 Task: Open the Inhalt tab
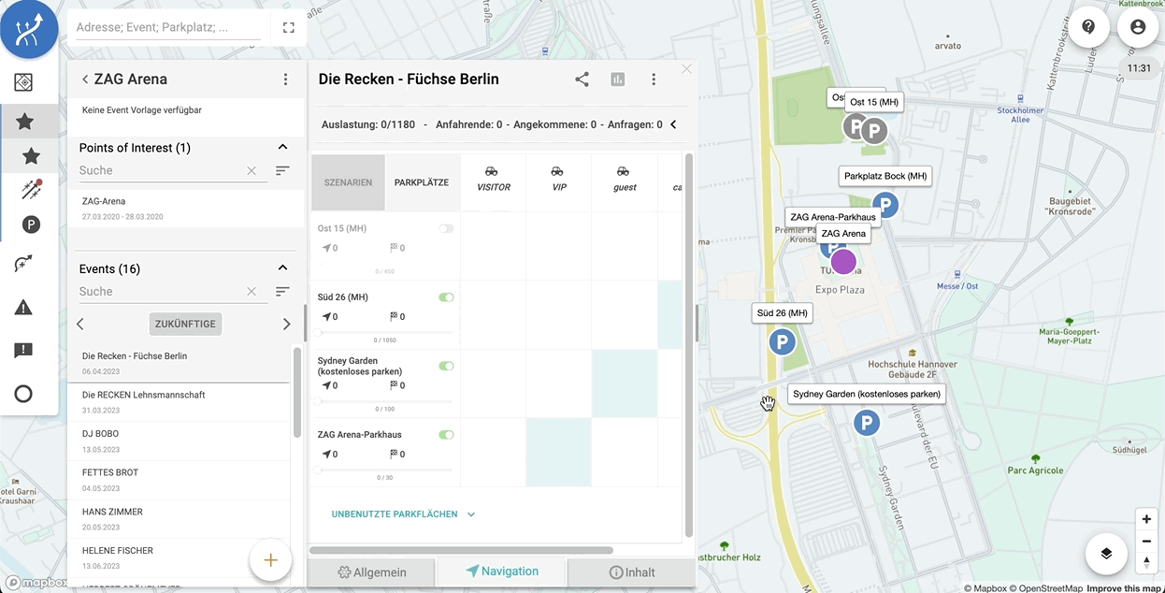631,572
